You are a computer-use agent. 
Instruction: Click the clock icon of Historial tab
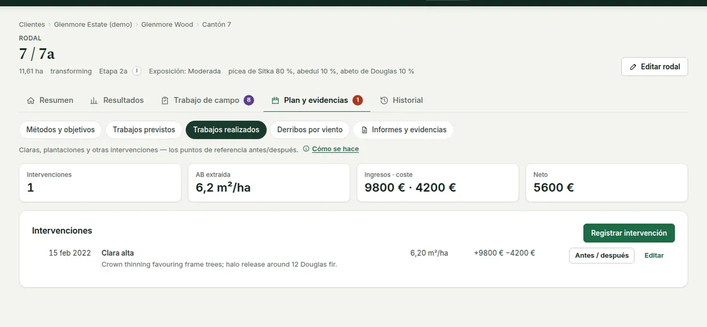click(384, 101)
